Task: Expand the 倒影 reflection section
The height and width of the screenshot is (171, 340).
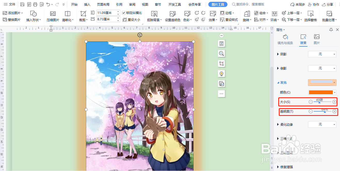Action: point(278,68)
